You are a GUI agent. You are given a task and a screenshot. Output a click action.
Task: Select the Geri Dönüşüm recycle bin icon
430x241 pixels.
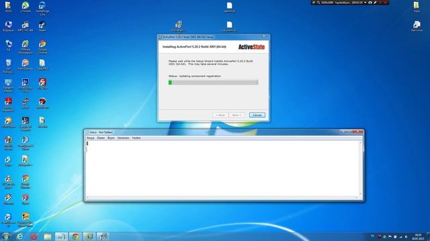[x=8, y=66]
